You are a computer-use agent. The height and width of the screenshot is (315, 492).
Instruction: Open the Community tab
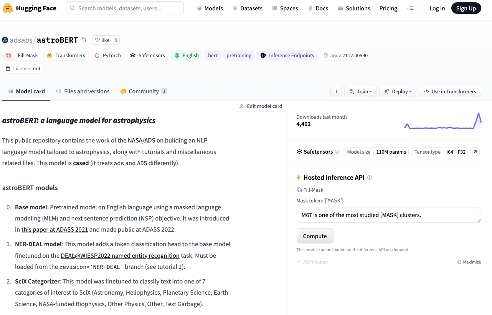(143, 91)
